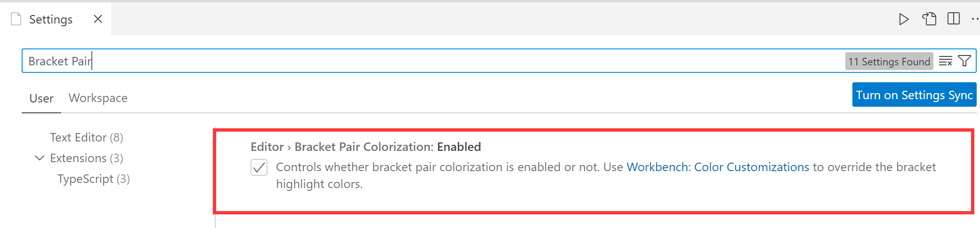Uncheck Bracket Pair Colorization Enabled checkbox
The width and height of the screenshot is (980, 228).
pos(259,167)
